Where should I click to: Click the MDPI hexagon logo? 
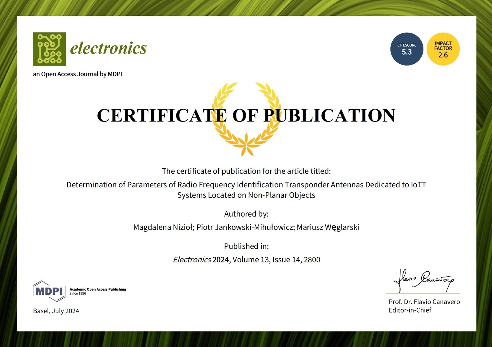coord(49,291)
